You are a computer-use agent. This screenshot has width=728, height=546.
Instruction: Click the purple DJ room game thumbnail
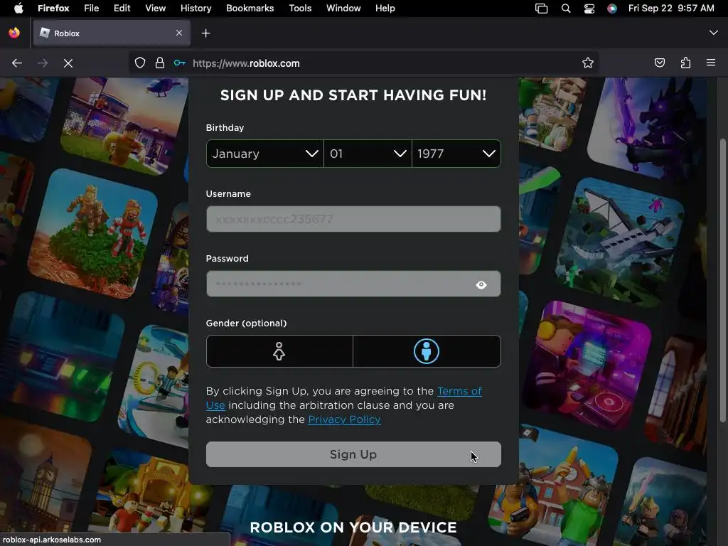(588, 365)
